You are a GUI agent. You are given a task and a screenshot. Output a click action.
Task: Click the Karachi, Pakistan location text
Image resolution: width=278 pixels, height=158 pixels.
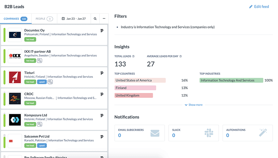coord(35,140)
